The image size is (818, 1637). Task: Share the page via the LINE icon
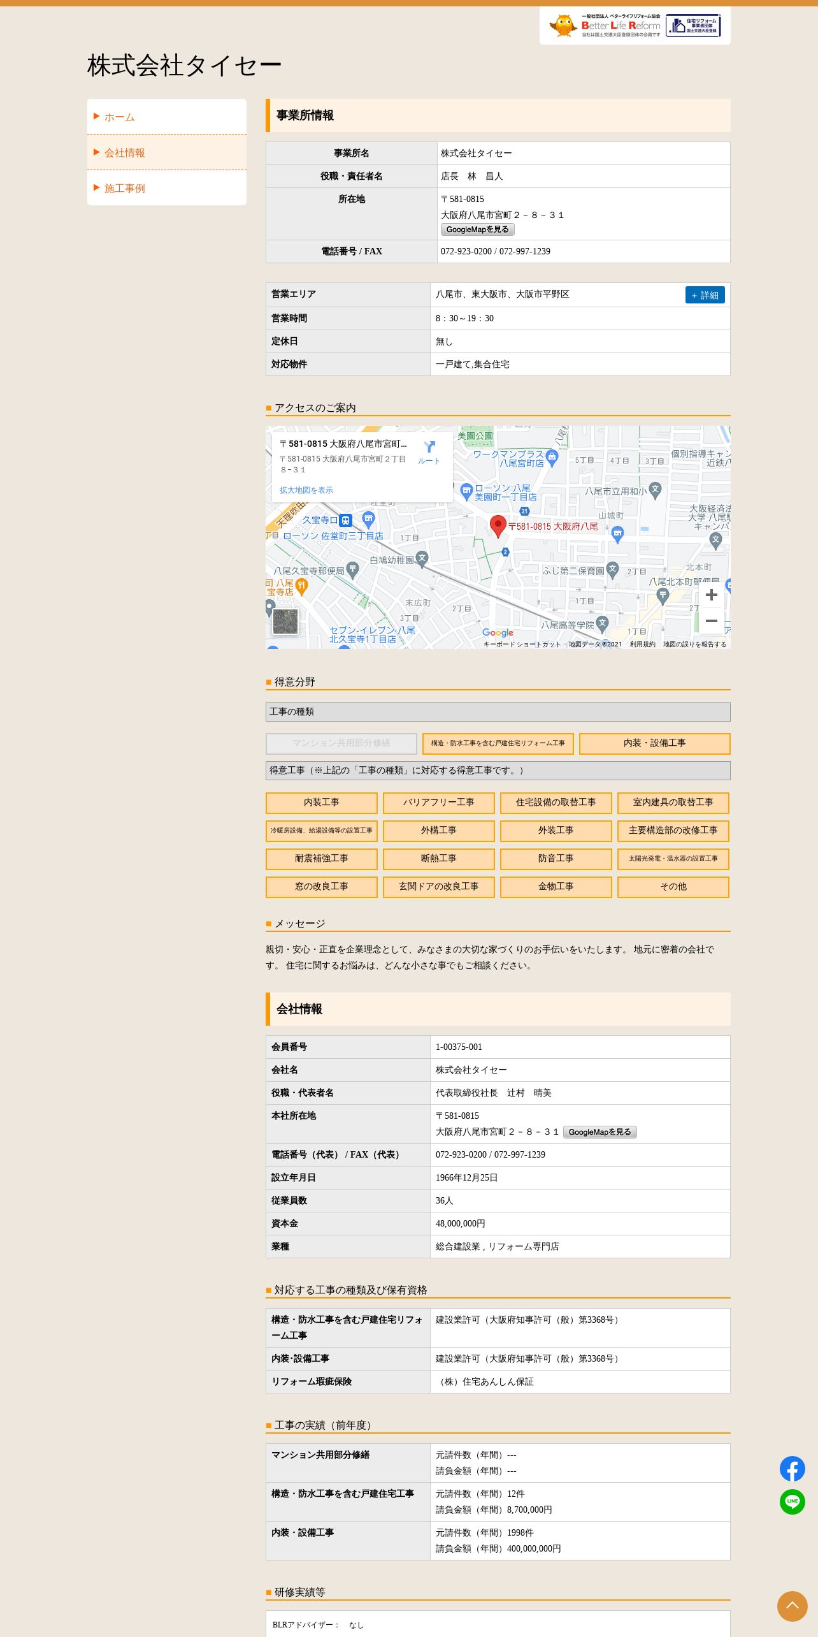pyautogui.click(x=793, y=1501)
